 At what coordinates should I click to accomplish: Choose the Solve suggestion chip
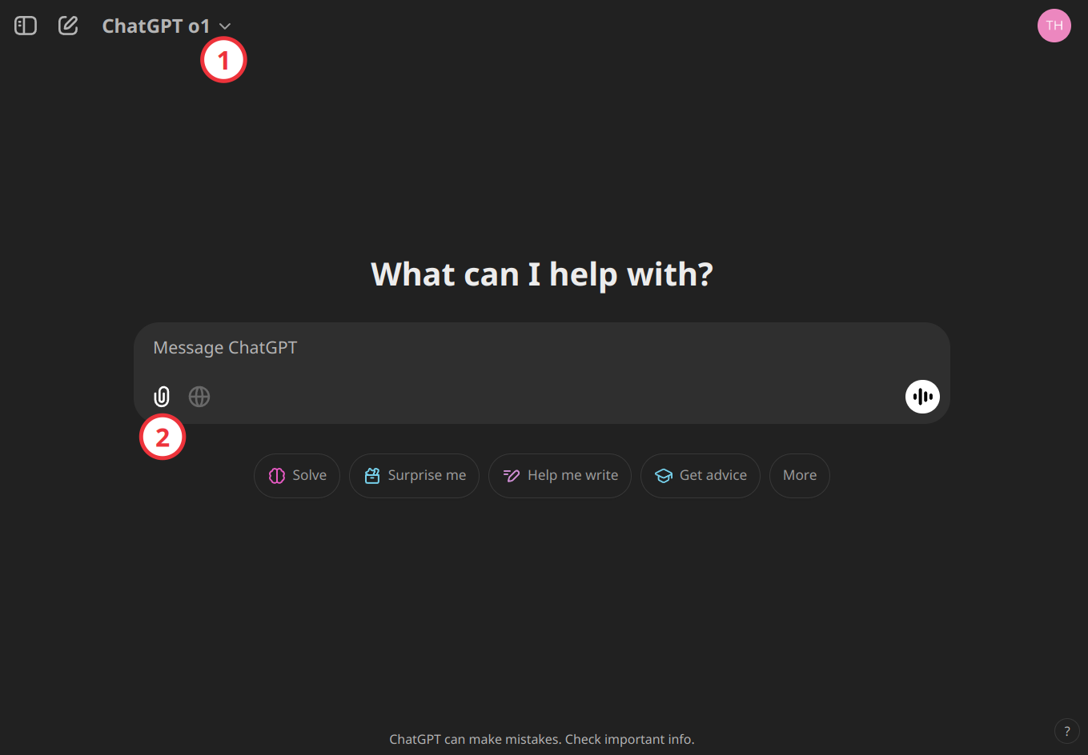(297, 476)
